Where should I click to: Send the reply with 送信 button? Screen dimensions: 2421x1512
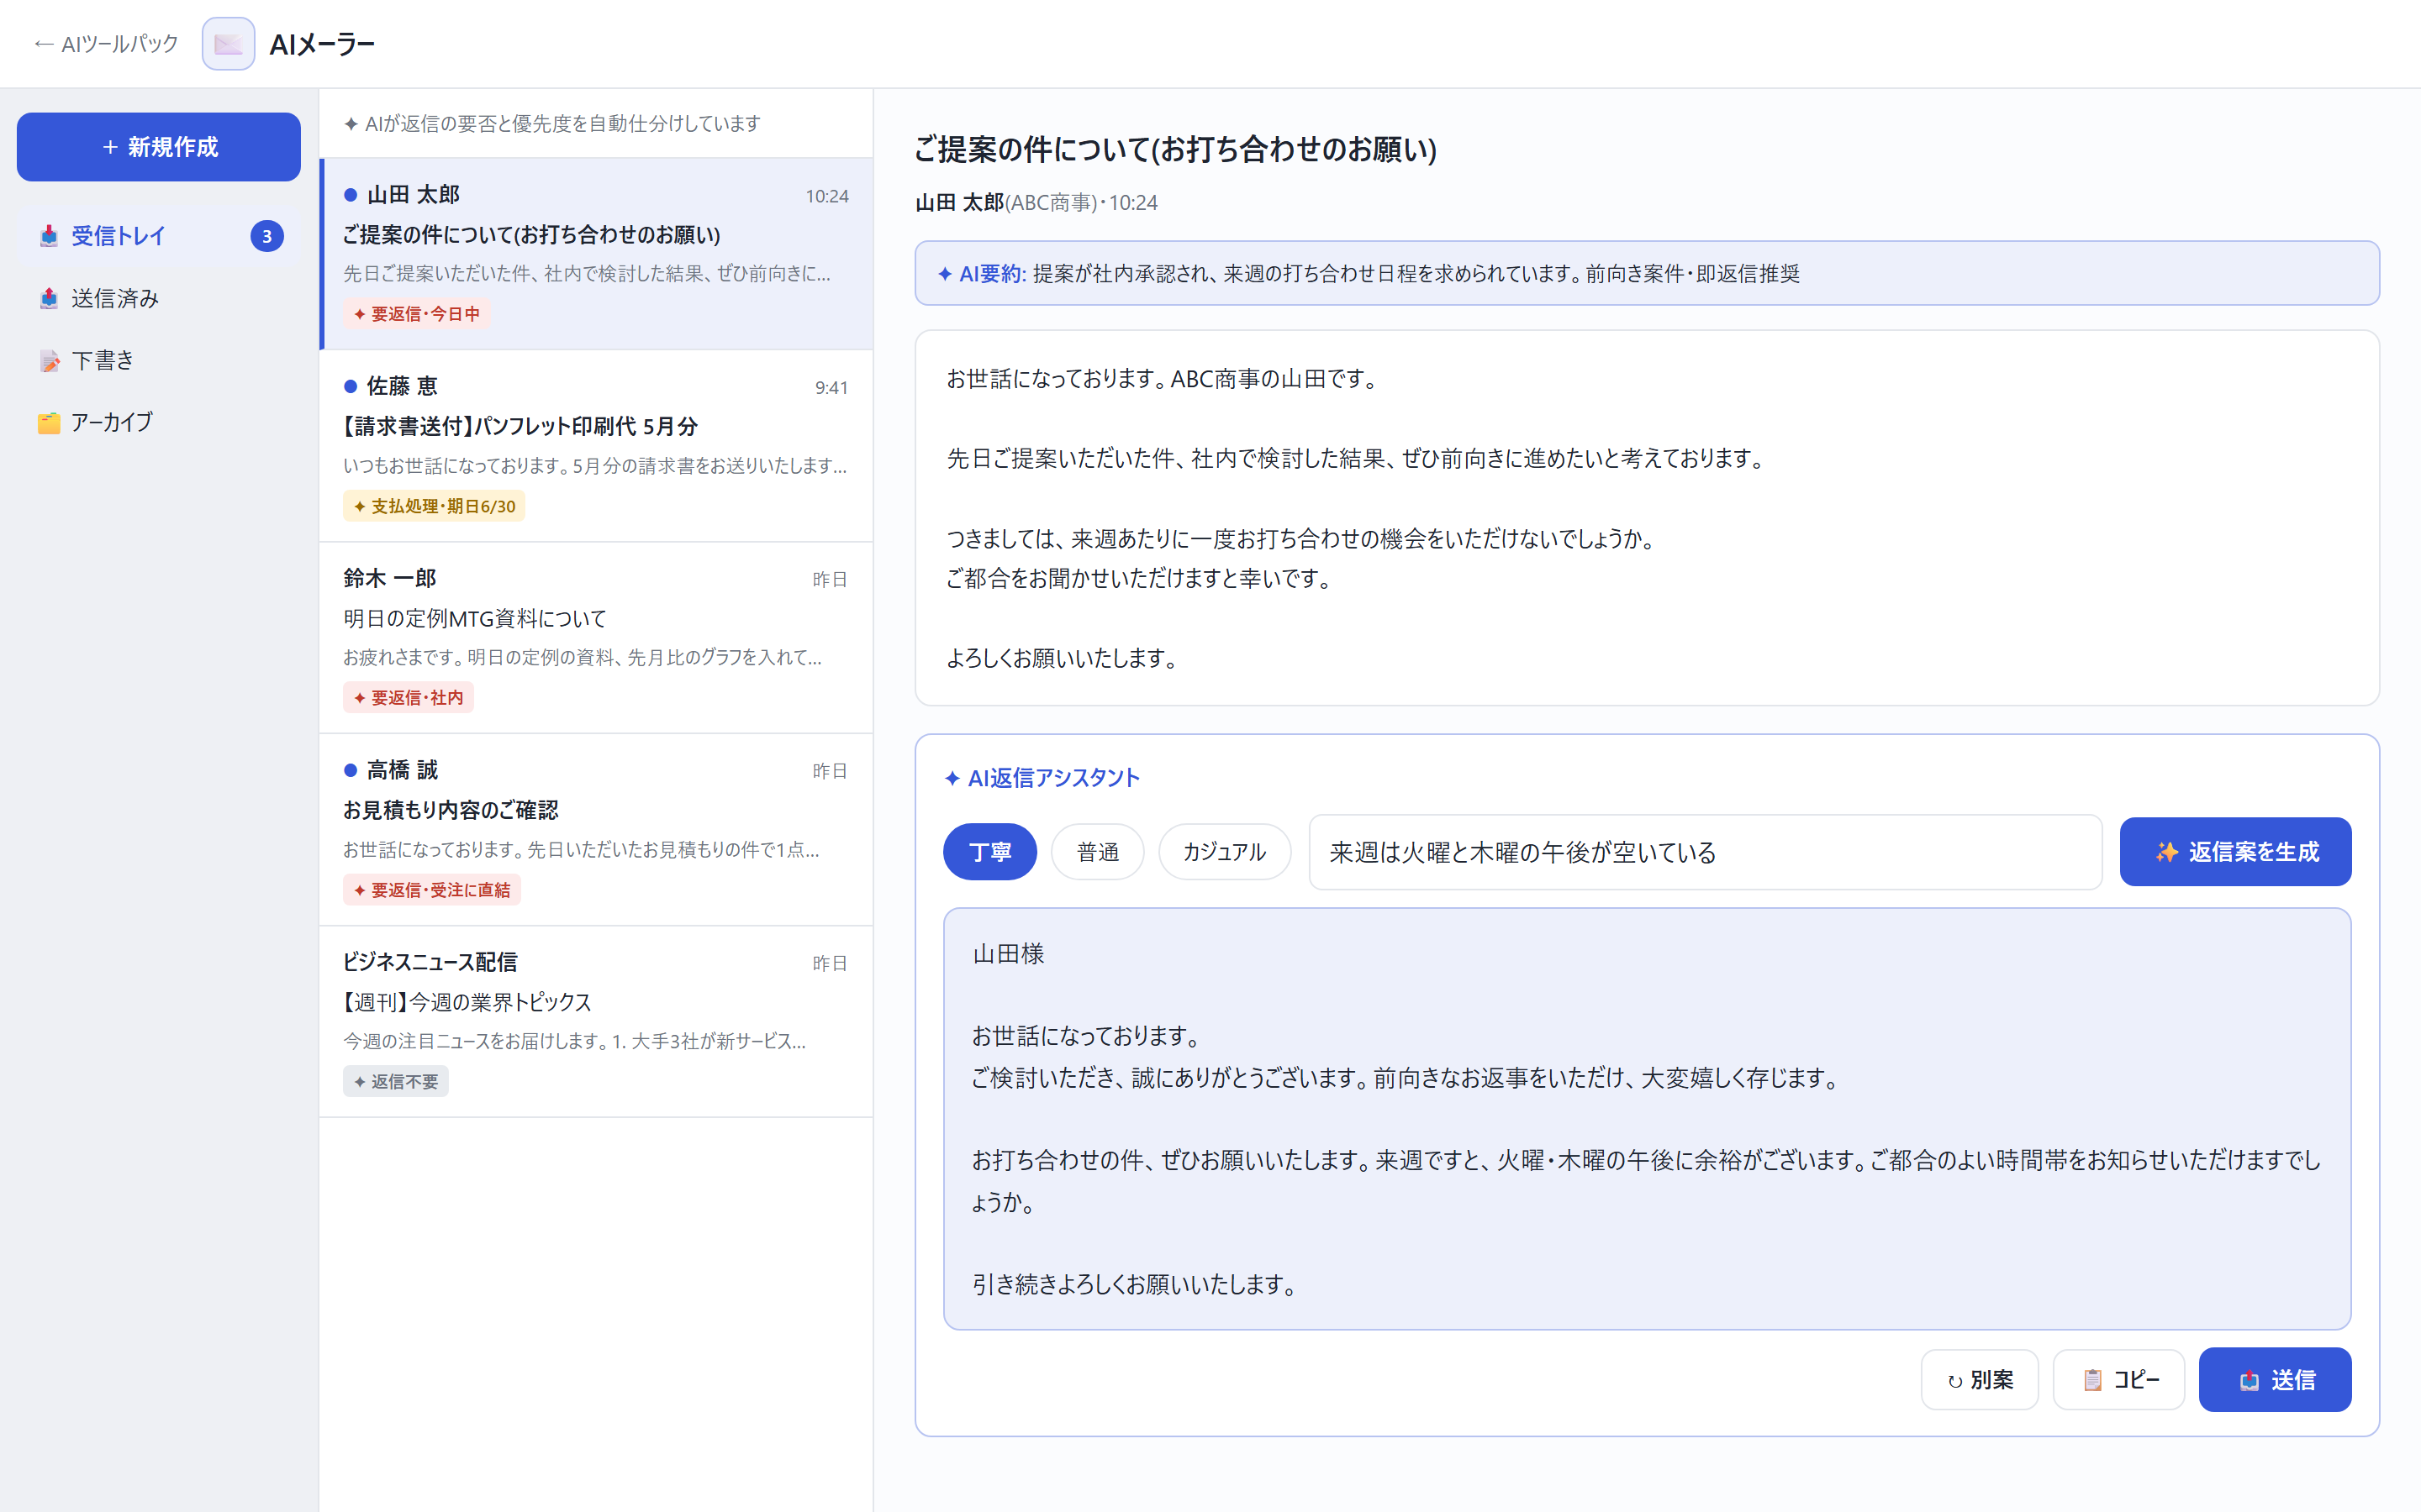[2274, 1380]
